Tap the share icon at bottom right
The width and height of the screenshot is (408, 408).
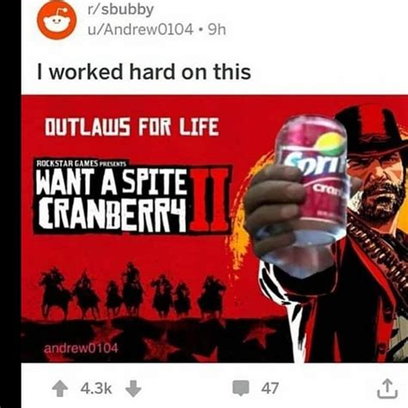coord(387,388)
